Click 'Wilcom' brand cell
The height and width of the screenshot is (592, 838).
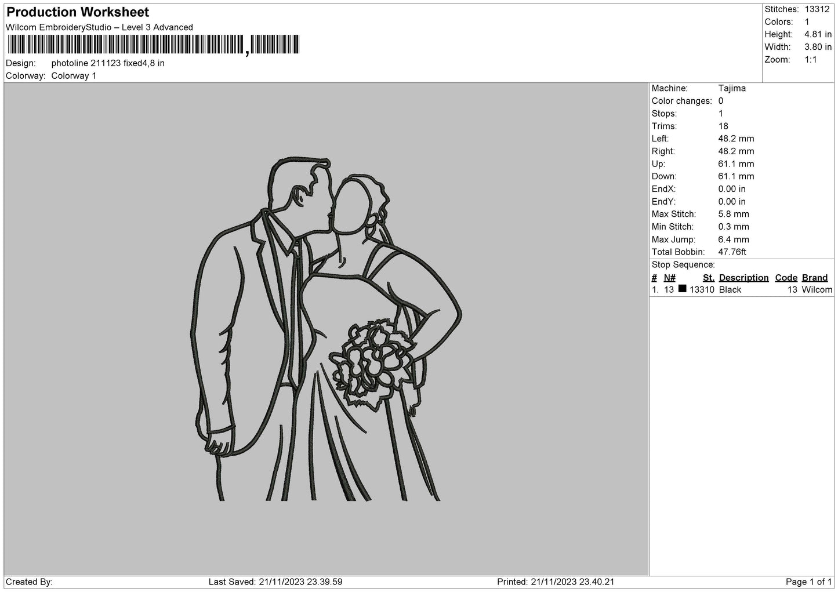817,290
